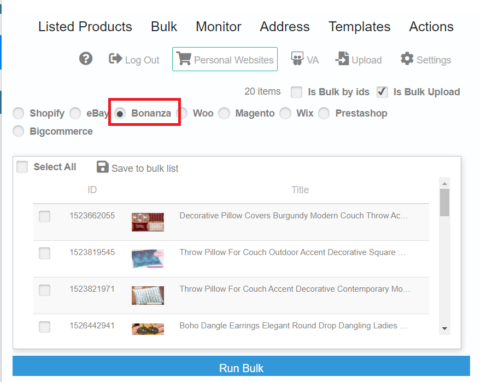
Task: Click the Upload document icon
Action: (x=342, y=59)
